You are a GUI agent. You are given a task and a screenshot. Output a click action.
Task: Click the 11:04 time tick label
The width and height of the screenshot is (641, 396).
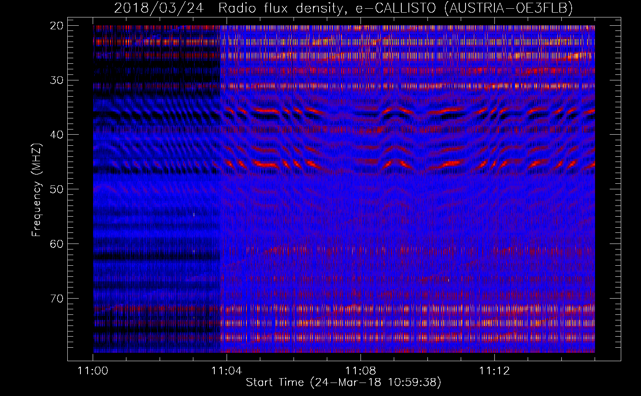tap(227, 371)
